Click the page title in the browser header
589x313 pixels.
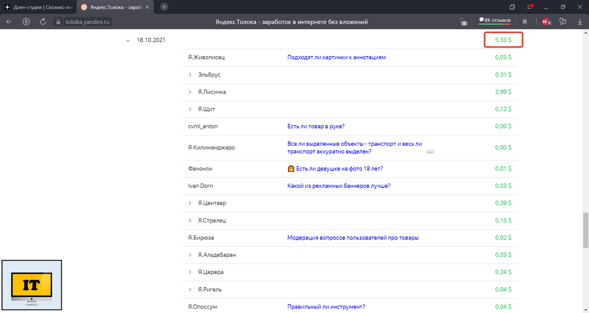tap(292, 22)
